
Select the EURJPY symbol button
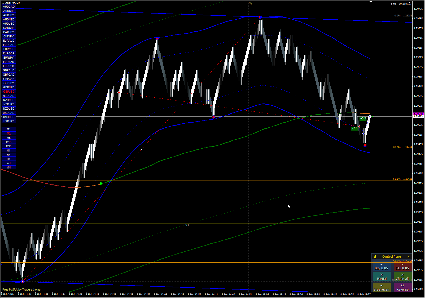pyautogui.click(x=9, y=58)
